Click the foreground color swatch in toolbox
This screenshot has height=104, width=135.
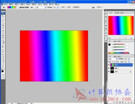click(x=2, y=71)
